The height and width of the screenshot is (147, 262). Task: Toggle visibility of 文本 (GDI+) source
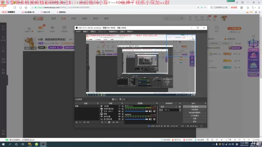point(119,111)
